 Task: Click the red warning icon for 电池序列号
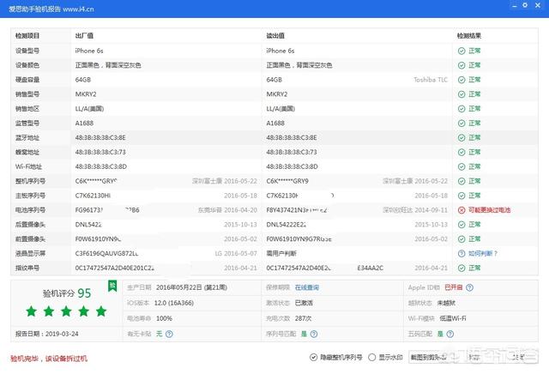[x=462, y=210]
